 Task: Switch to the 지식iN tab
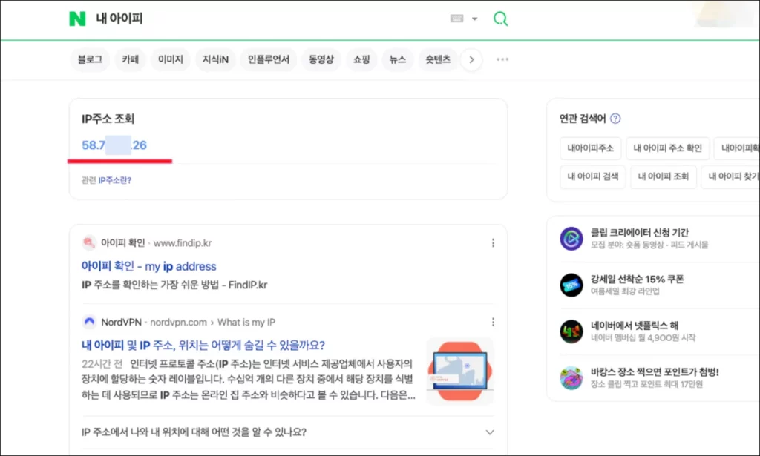pos(215,59)
